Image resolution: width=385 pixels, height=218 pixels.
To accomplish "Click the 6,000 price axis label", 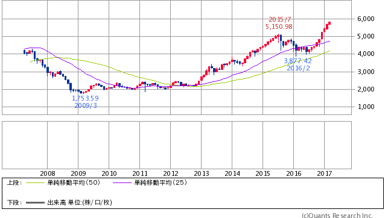I will (x=366, y=19).
